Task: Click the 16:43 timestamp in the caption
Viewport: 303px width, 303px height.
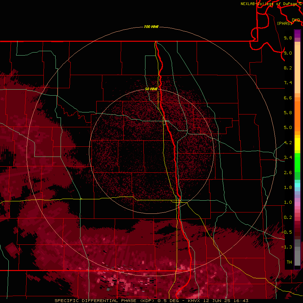Action: pos(242,301)
